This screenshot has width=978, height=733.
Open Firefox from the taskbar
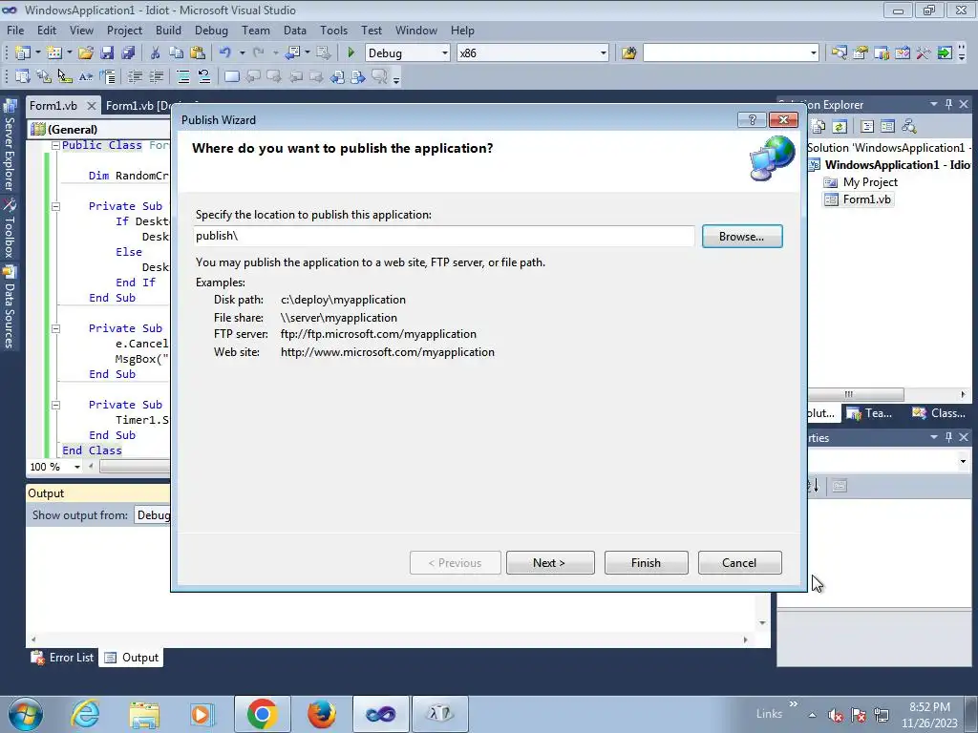click(x=321, y=714)
